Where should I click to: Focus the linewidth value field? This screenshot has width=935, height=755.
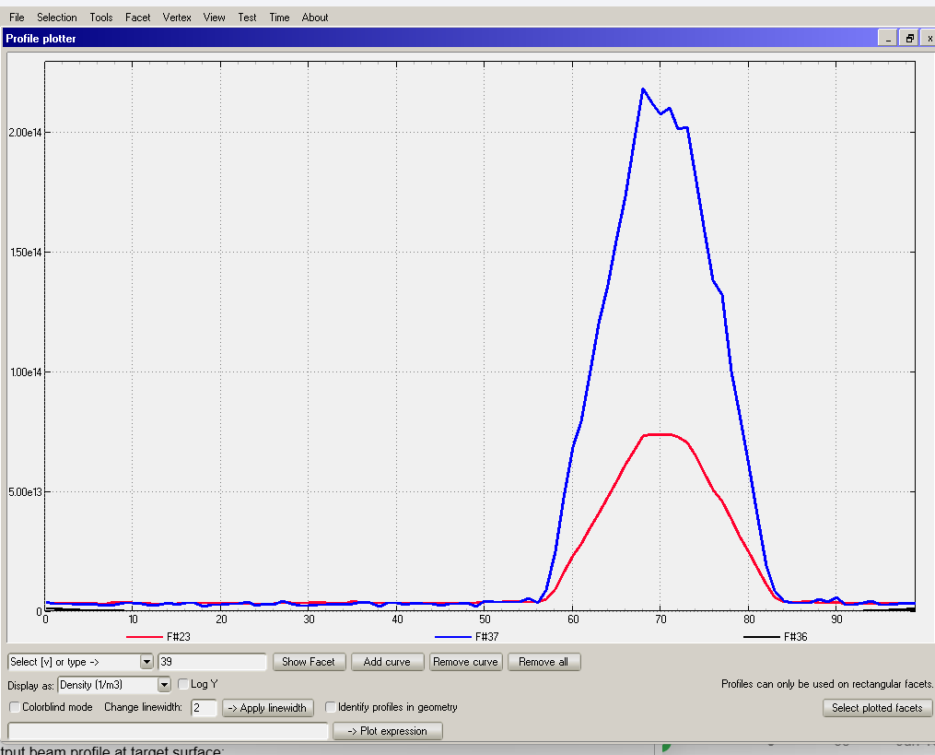coord(204,708)
